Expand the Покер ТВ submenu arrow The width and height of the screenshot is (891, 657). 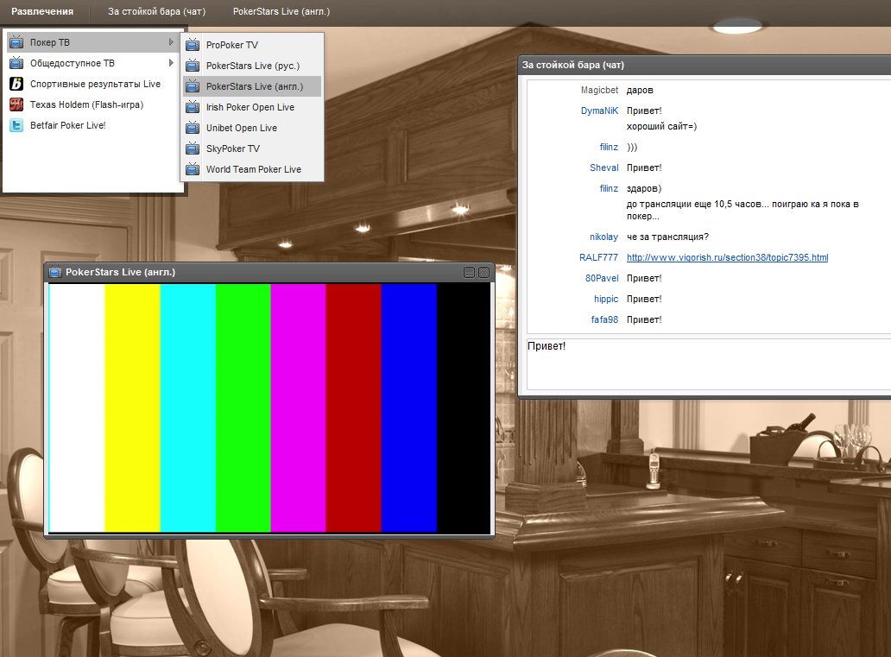pyautogui.click(x=171, y=42)
